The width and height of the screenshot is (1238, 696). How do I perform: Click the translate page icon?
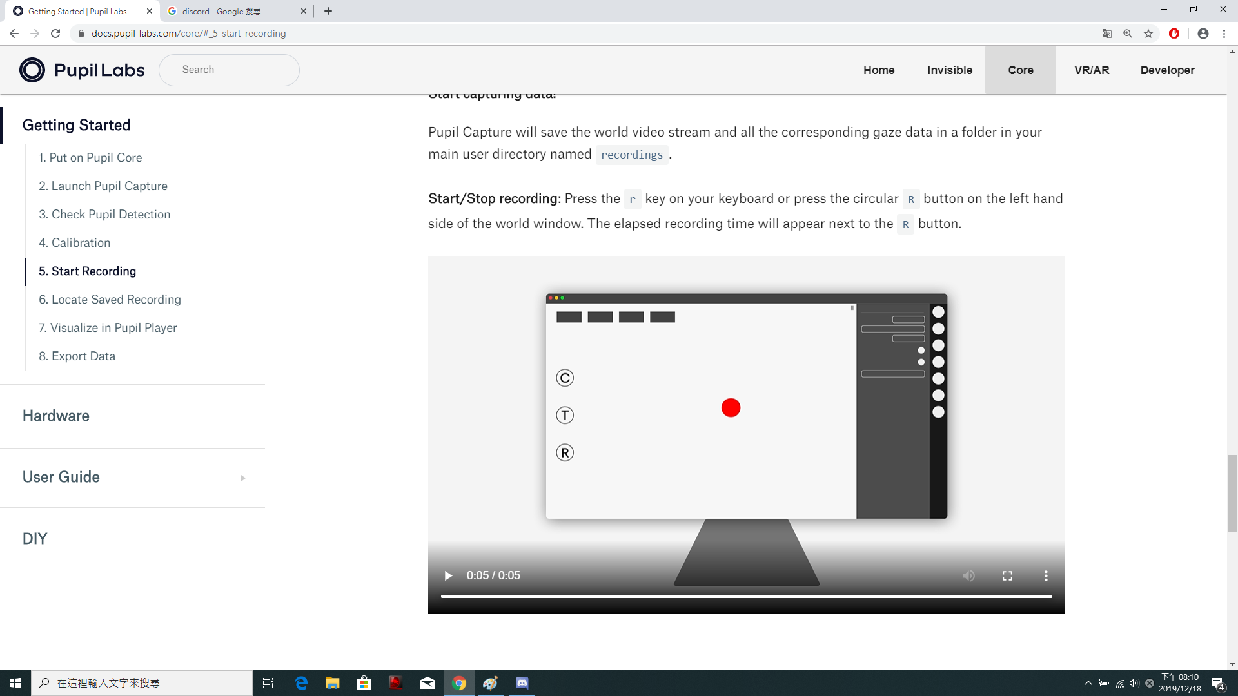[x=1107, y=34]
